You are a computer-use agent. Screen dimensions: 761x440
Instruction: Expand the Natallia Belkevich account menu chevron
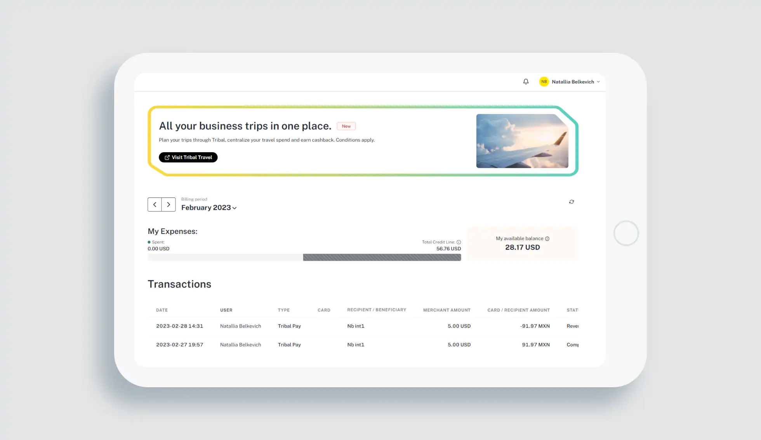(x=598, y=82)
